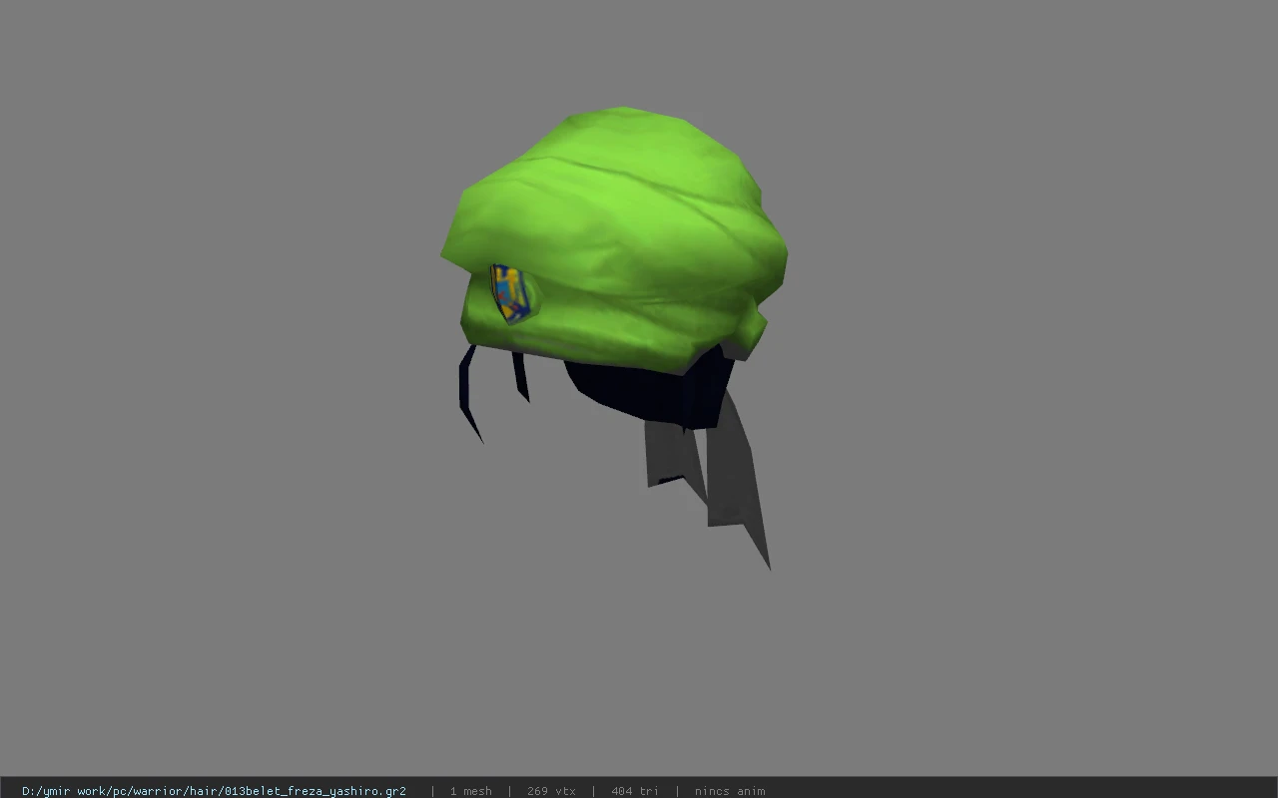The image size is (1278, 798).
Task: Click the '404 tri' triangle count
Action: pos(634,791)
